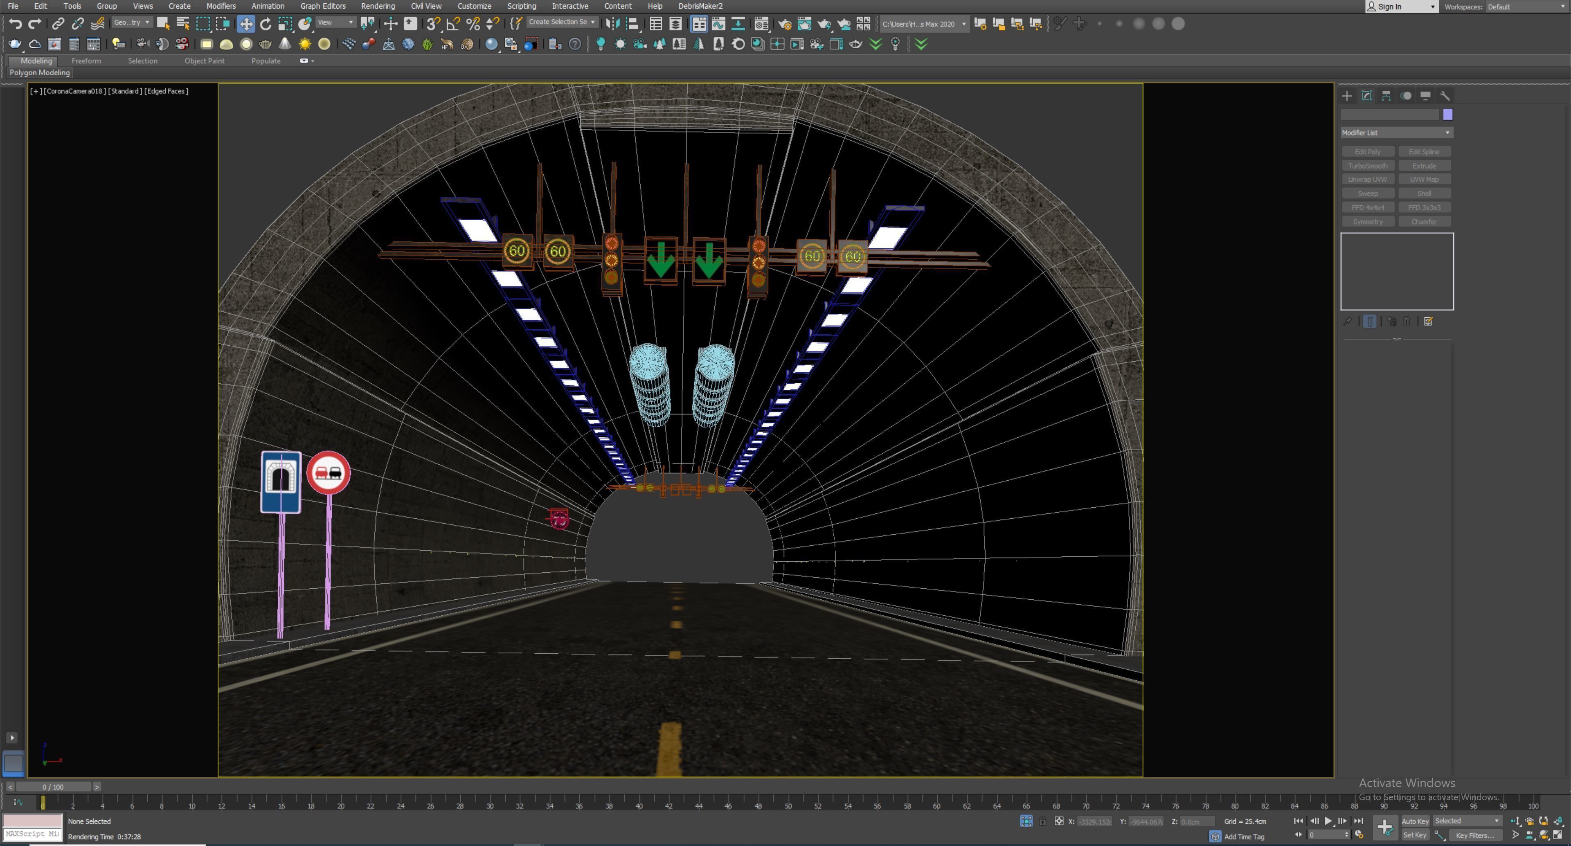Image resolution: width=1571 pixels, height=846 pixels.
Task: Open the Hierarchy panel tab
Action: (1386, 96)
